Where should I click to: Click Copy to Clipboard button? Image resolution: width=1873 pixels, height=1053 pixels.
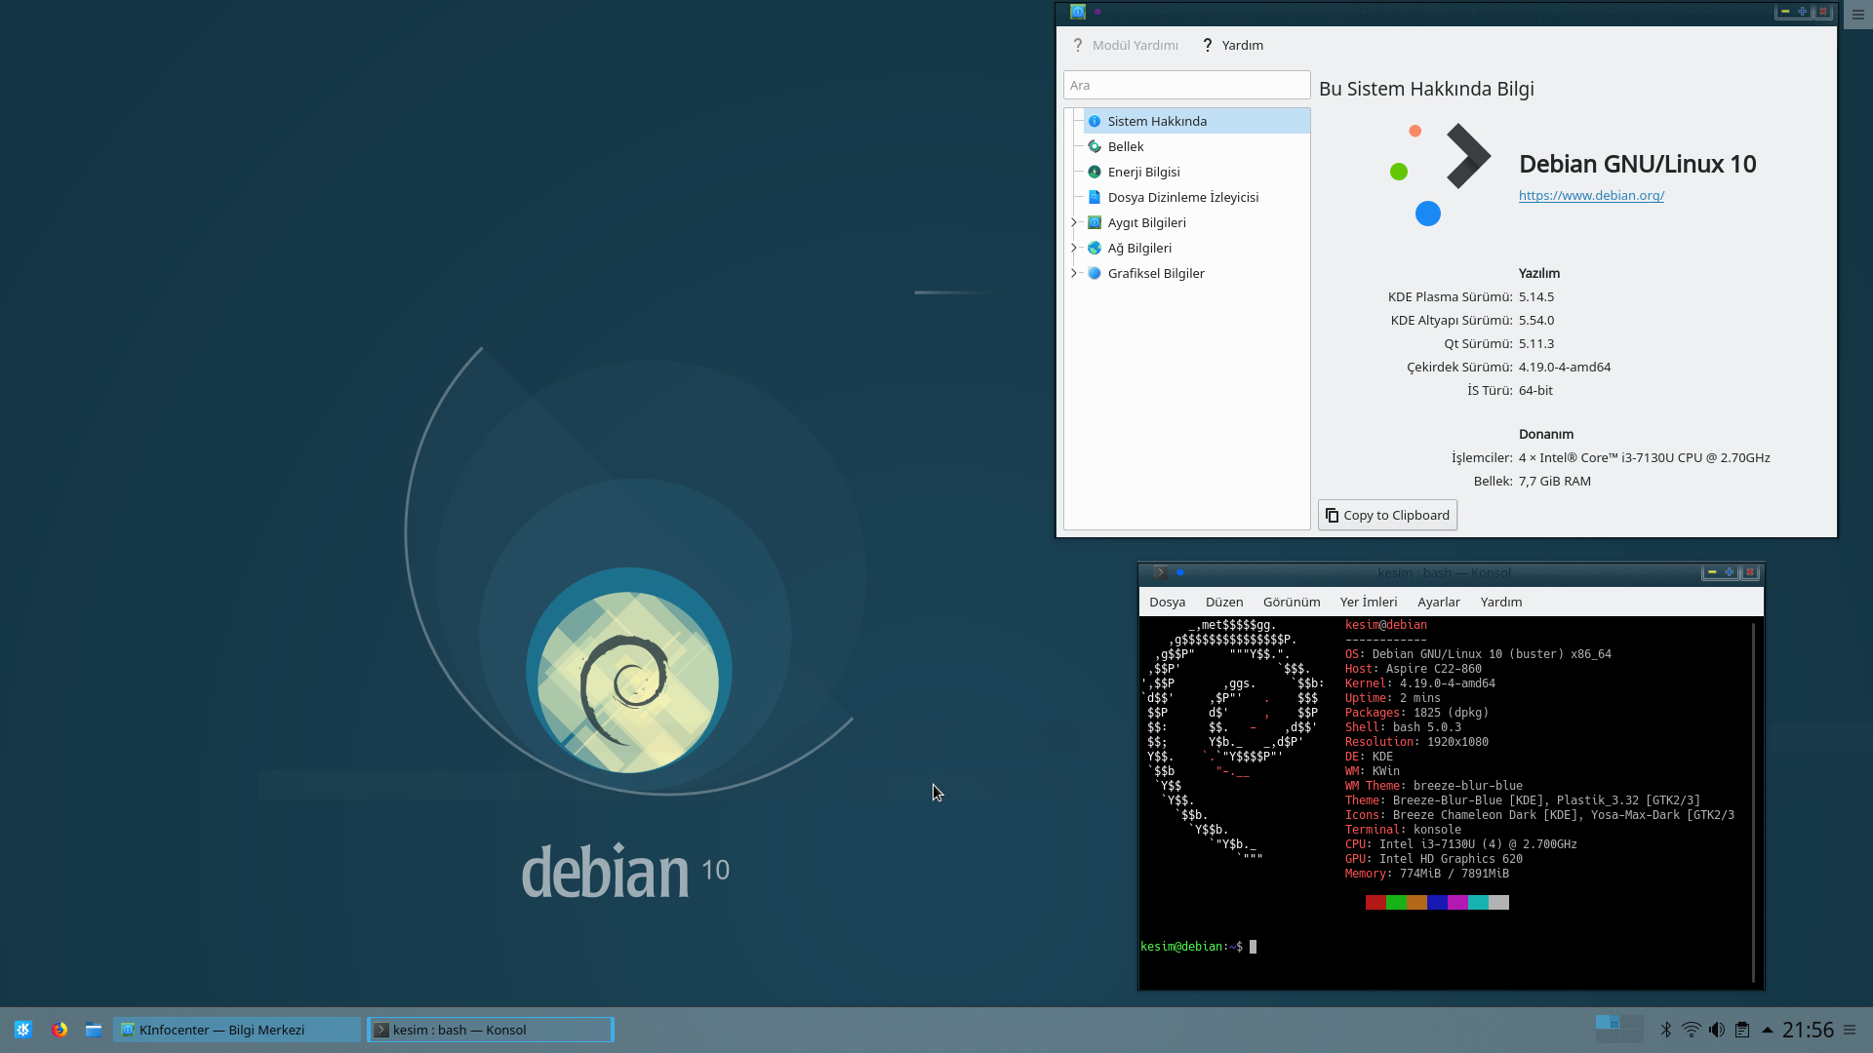(1387, 515)
